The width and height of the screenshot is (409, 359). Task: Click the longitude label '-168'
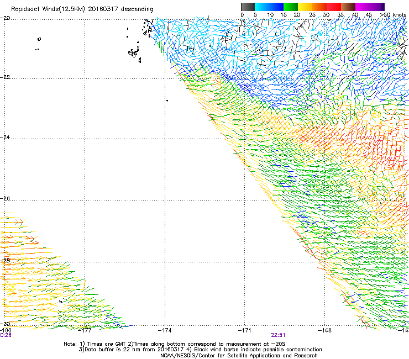(325, 330)
